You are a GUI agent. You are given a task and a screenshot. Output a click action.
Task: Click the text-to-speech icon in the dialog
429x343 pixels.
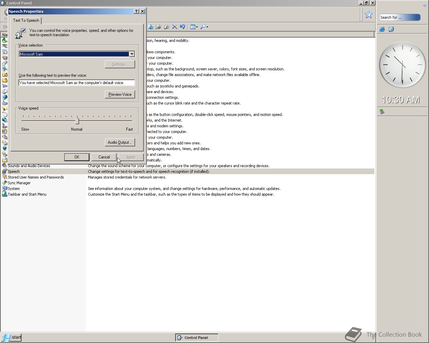coord(20,33)
